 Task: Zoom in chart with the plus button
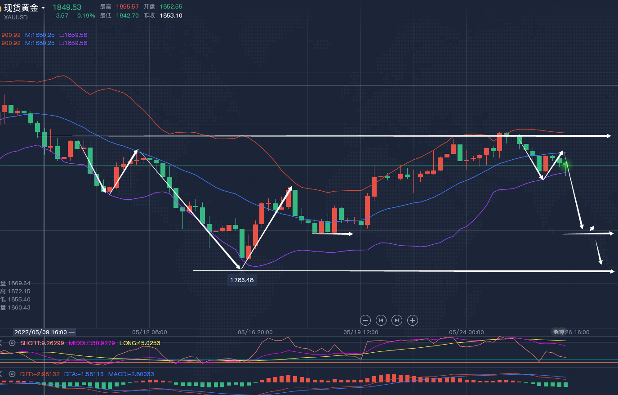tap(413, 320)
